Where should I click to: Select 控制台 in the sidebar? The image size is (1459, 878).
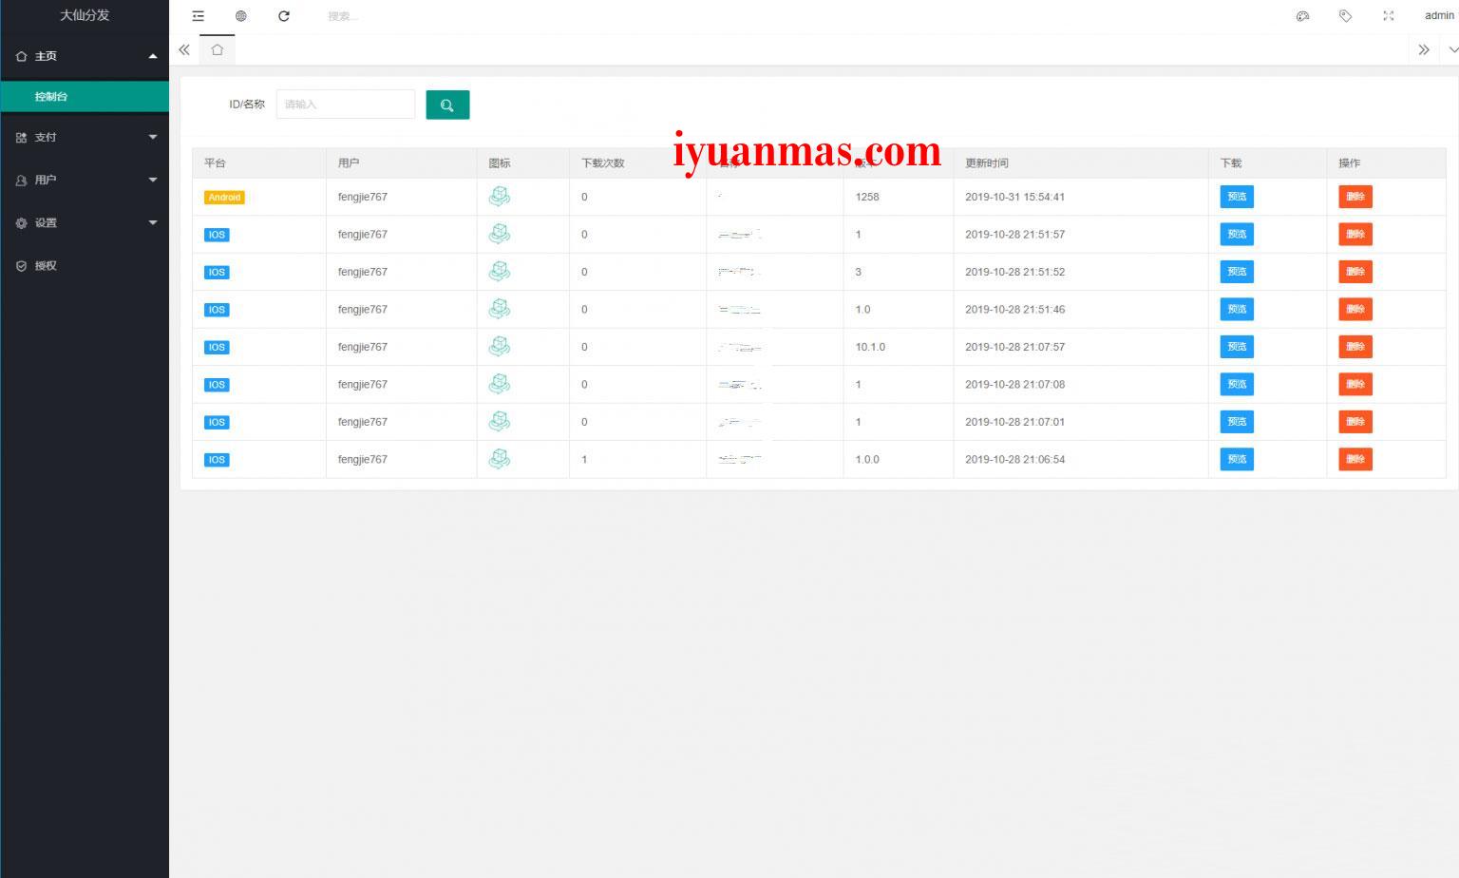[x=85, y=97]
